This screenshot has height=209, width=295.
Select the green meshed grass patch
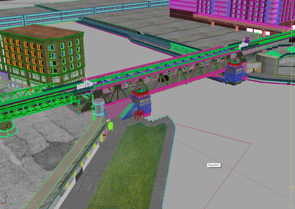tap(127, 162)
